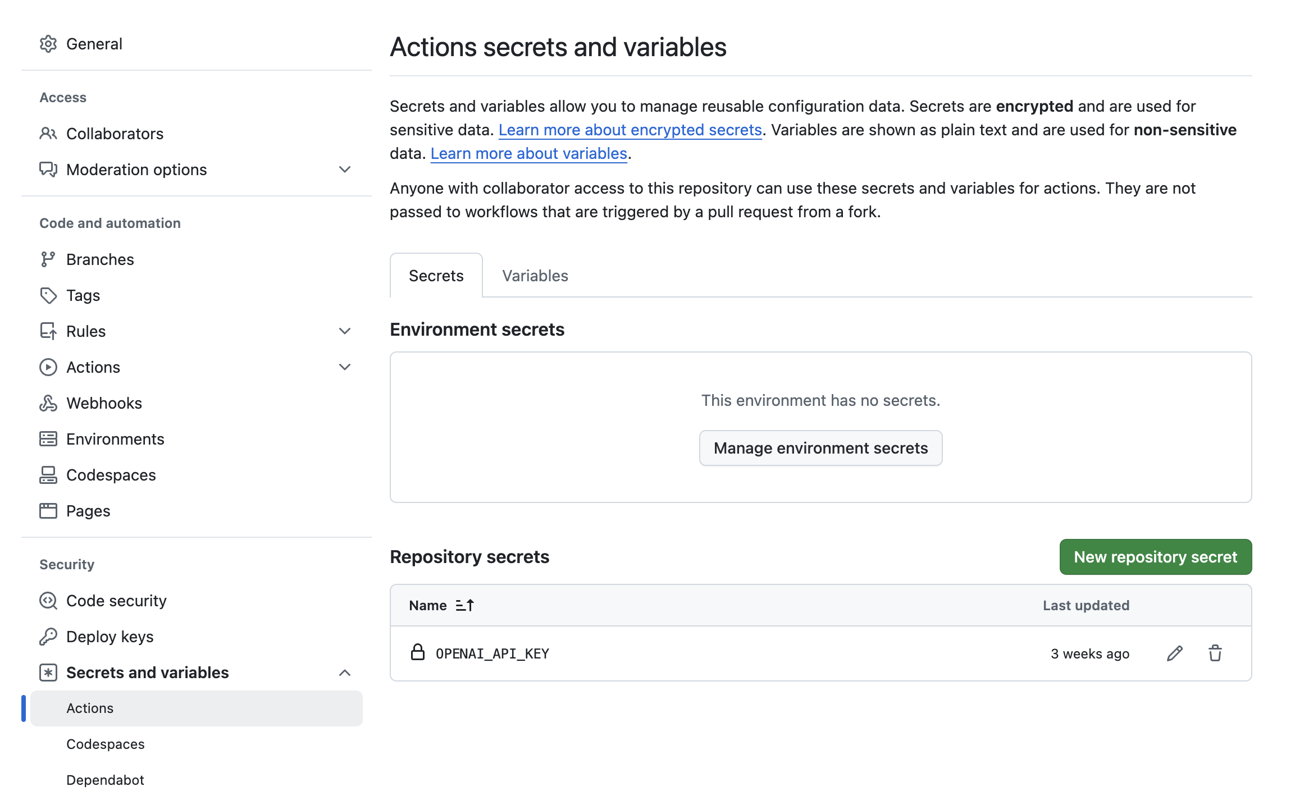Click the pencil edit icon for OPENAI_API_KEY
This screenshot has width=1295, height=805.
(1174, 653)
